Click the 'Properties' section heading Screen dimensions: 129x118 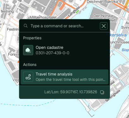pyautogui.click(x=32, y=38)
